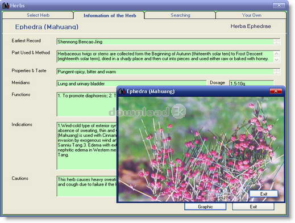
Task: Click the Ephedra flower photograph
Action: (201, 149)
